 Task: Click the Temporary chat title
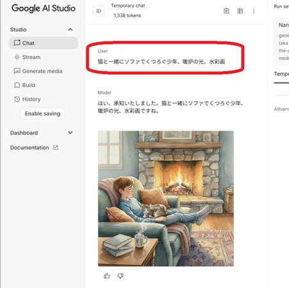(x=128, y=6)
